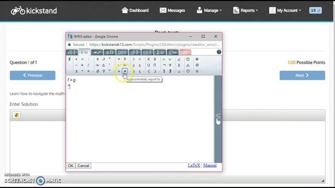Insert the plus sign symbol
The height and width of the screenshot is (188, 335).
click(76, 59)
